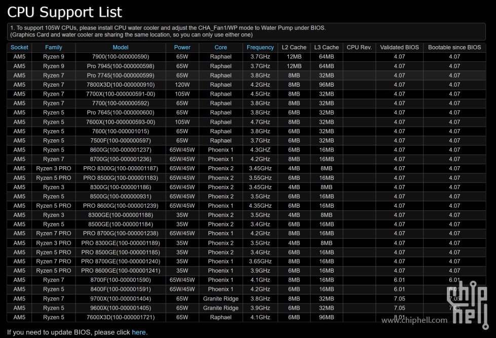
Task: Sort table by Socket column header
Action: [19, 48]
